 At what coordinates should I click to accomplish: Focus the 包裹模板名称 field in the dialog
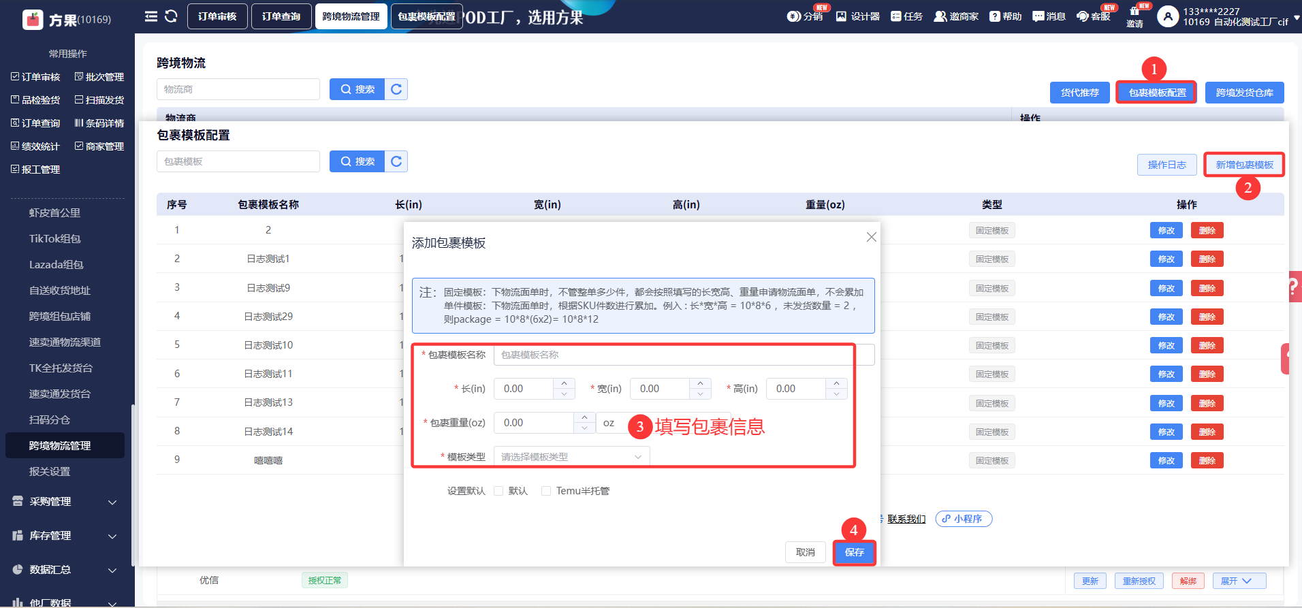pyautogui.click(x=684, y=355)
